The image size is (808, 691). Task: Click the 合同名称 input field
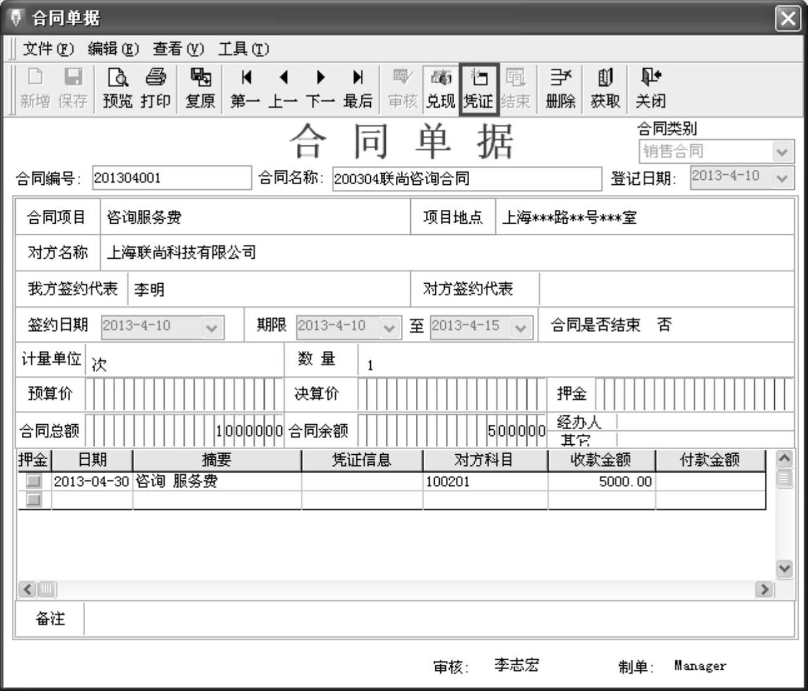tap(467, 179)
